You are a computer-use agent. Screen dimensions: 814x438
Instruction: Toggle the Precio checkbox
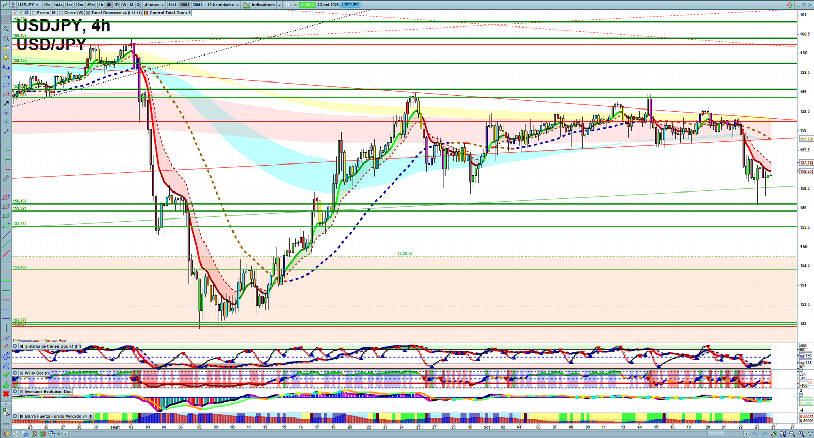tap(34, 13)
